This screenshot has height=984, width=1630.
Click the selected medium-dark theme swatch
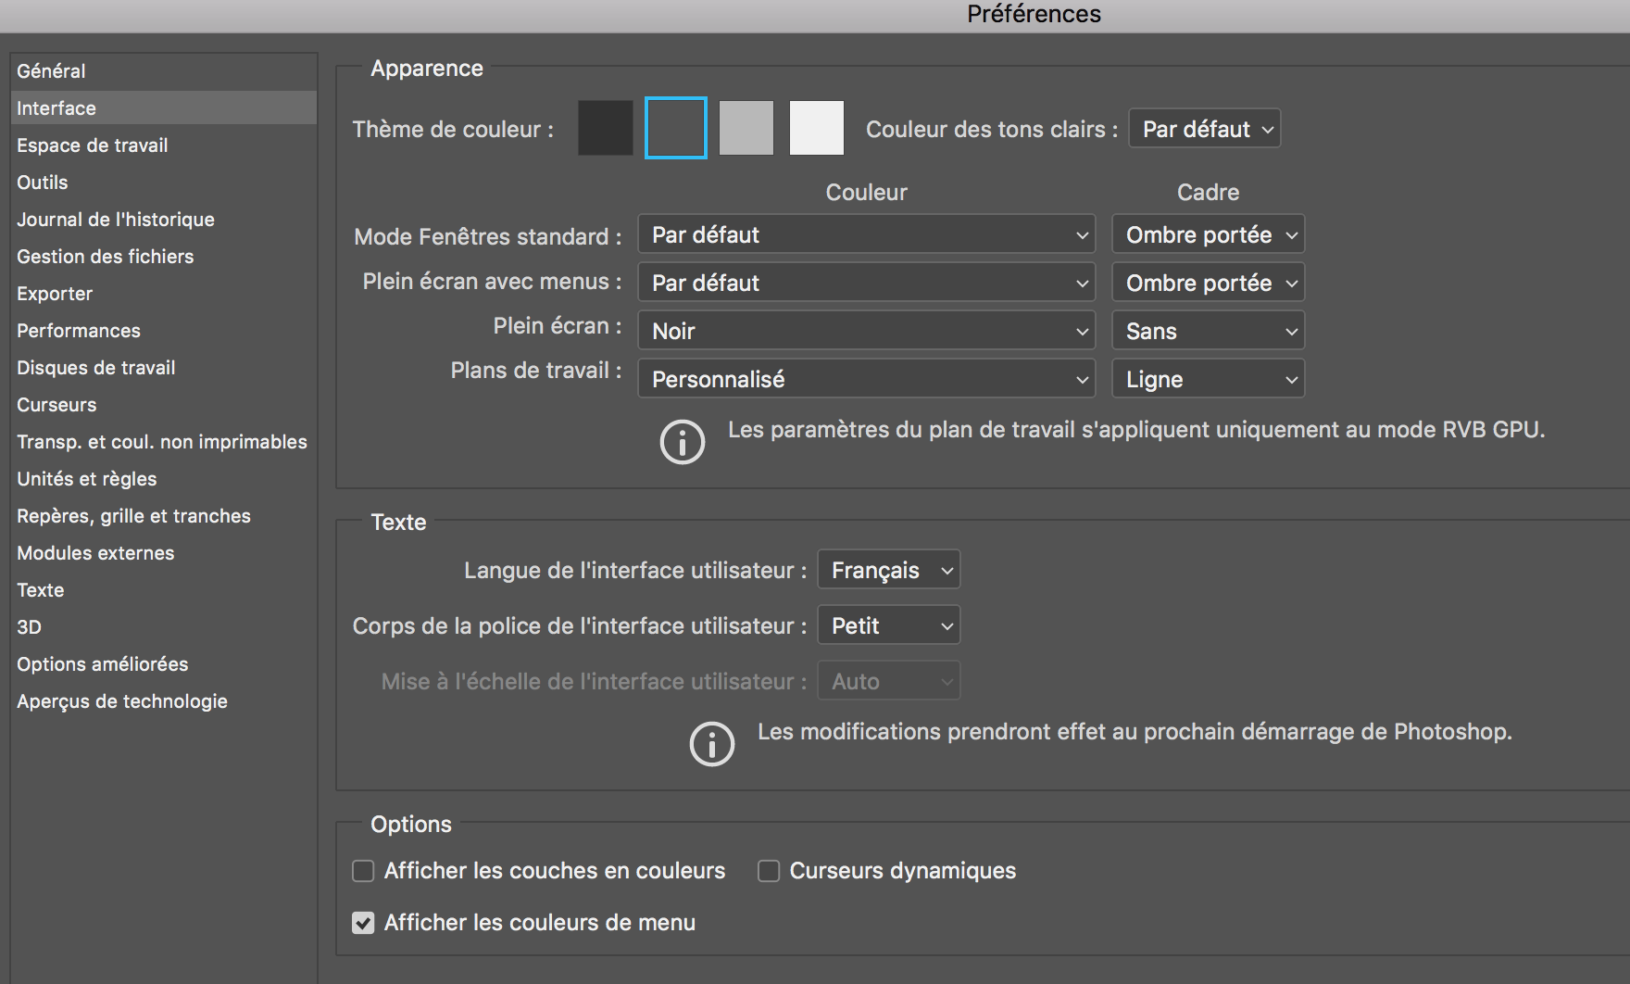pos(675,128)
